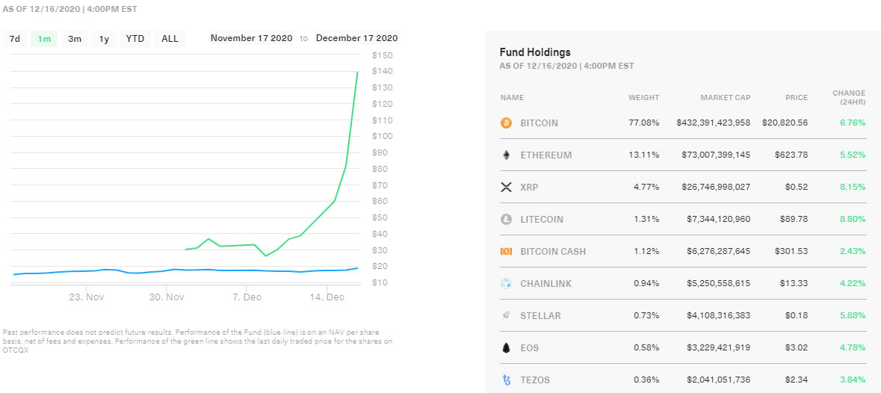The image size is (881, 393).
Task: Click Bitcoin 24hr change 6.76%
Action: pyautogui.click(x=853, y=123)
